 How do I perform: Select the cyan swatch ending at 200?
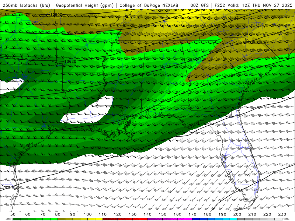234,219
